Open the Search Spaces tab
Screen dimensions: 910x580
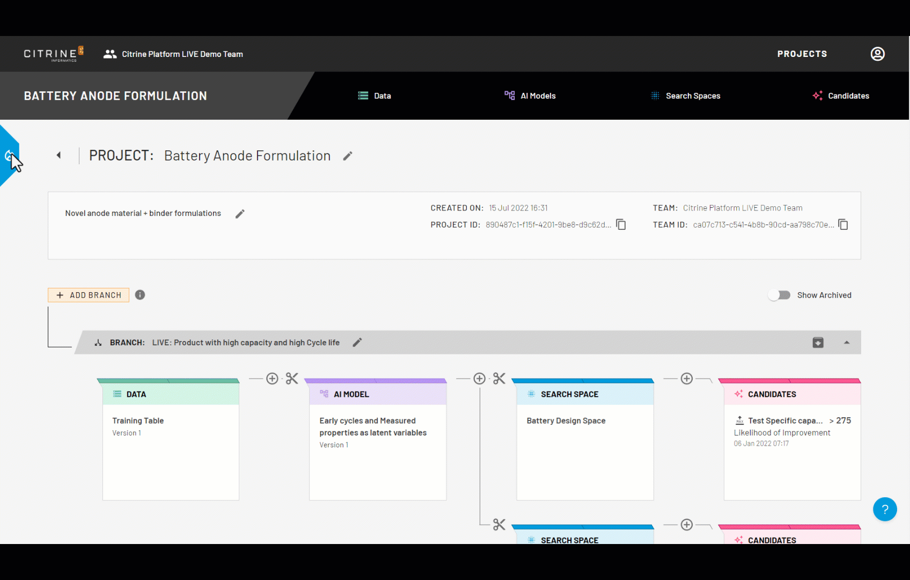click(685, 96)
